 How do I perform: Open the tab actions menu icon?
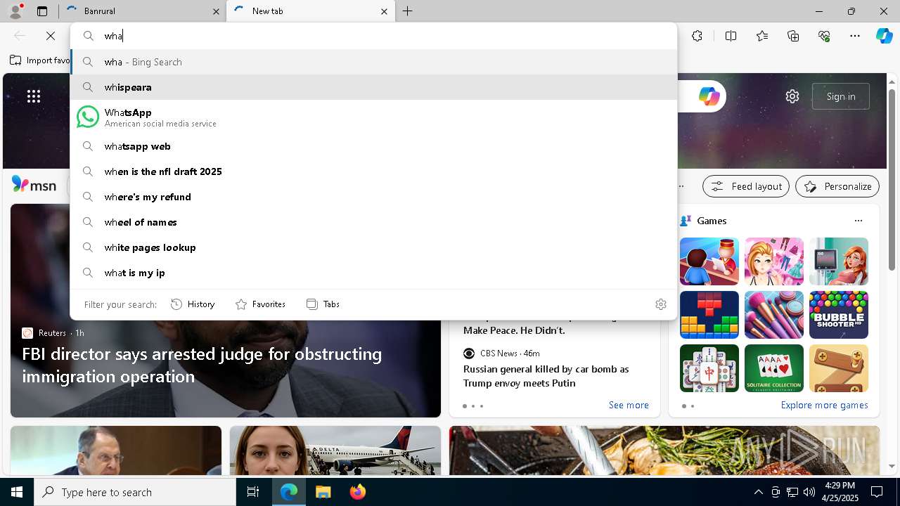click(42, 11)
